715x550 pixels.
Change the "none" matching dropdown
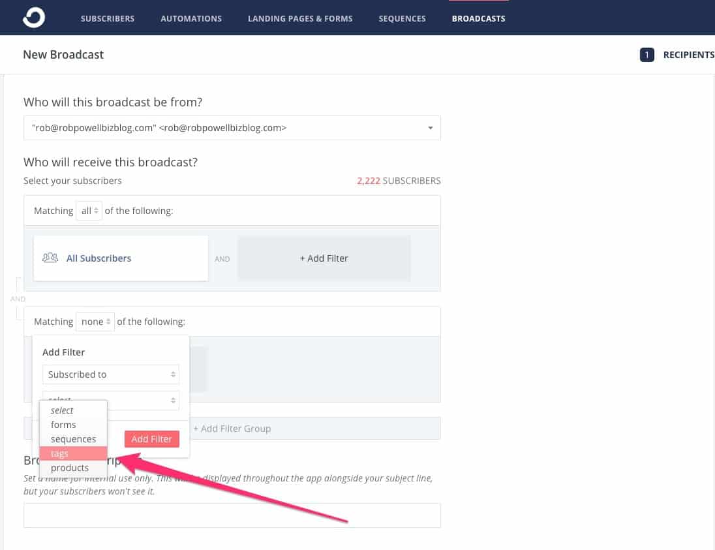tap(95, 322)
